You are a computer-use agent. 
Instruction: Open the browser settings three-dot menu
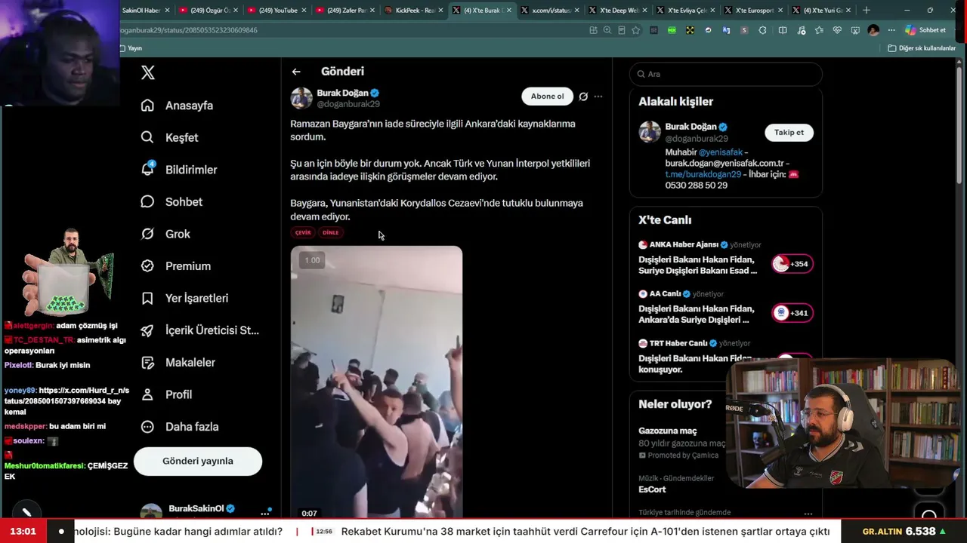coord(891,30)
